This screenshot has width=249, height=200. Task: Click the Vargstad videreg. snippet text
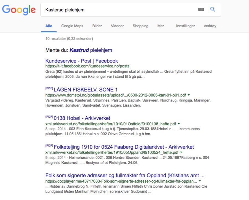click(128, 103)
